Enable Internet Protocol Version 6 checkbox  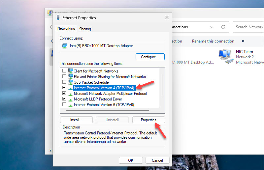click(64, 104)
